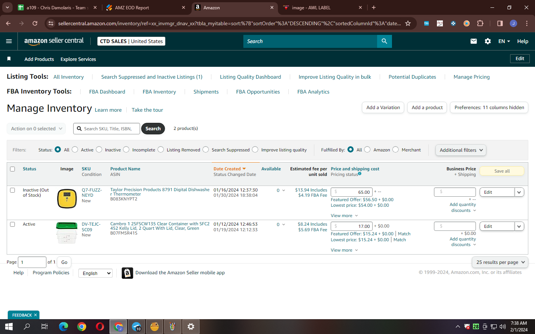535x334 pixels.
Task: Open the Windows Start menu
Action: click(9, 327)
